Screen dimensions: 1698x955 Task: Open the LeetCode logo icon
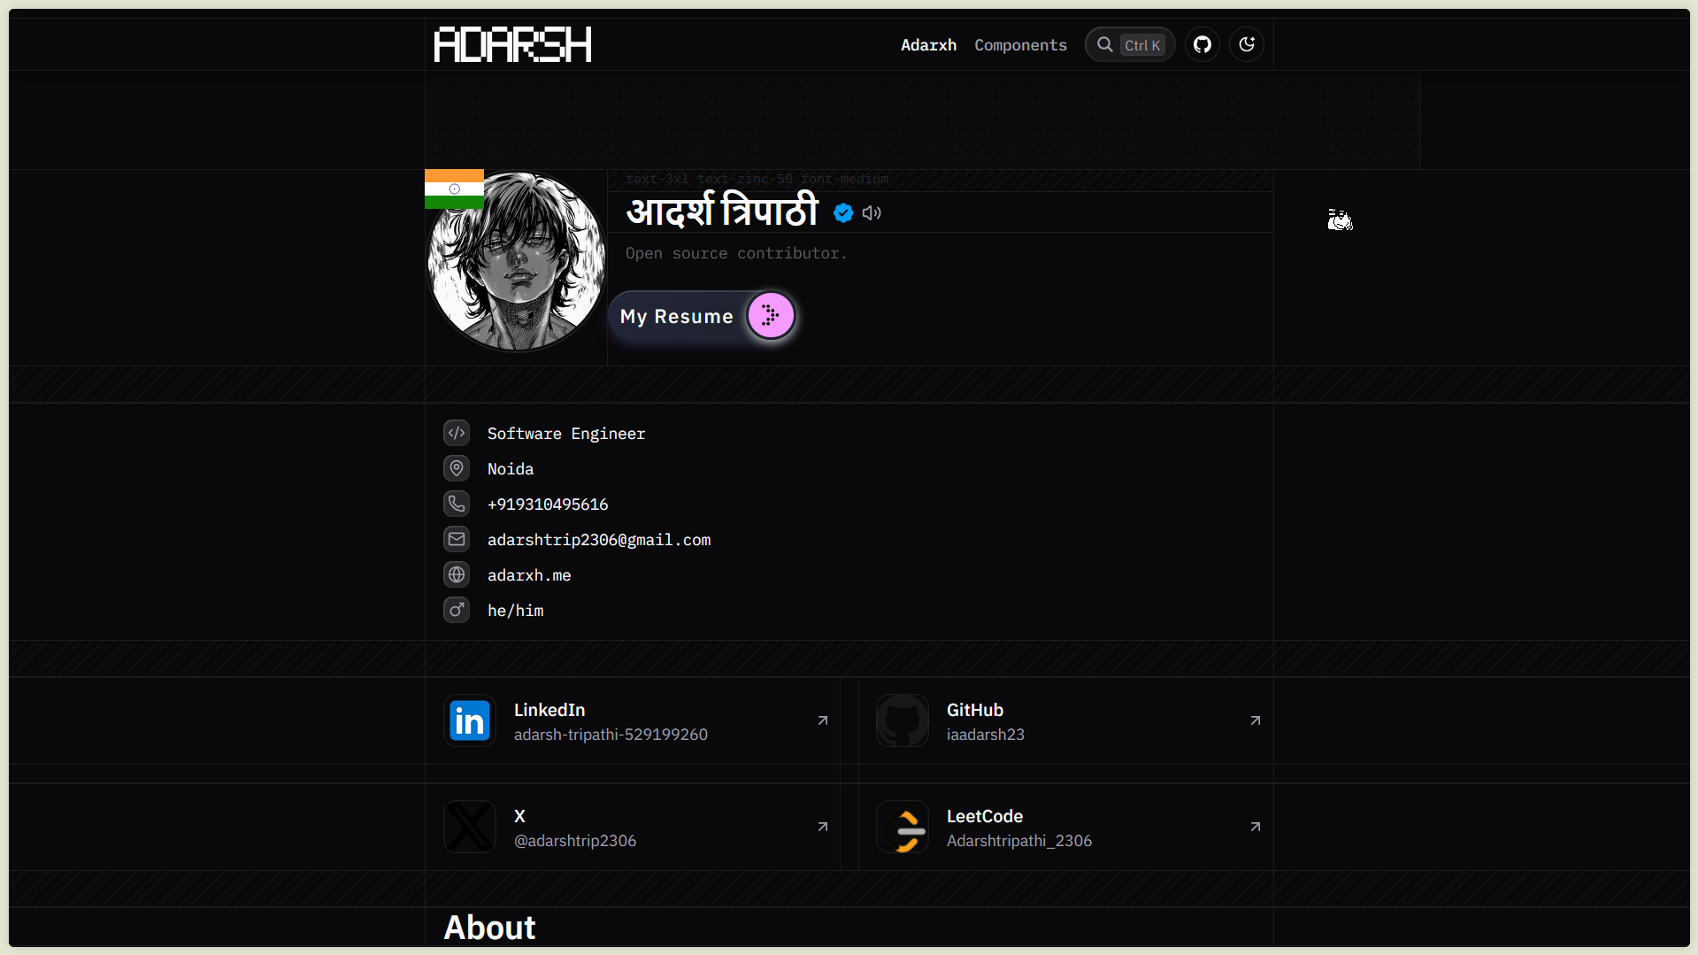click(x=902, y=827)
